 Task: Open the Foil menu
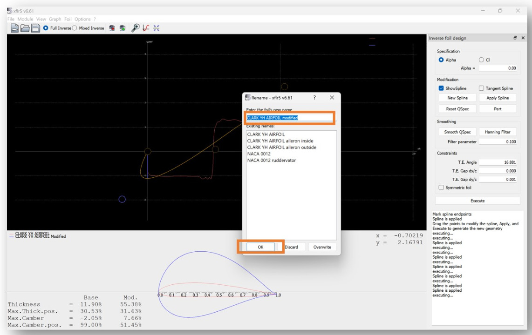68,19
